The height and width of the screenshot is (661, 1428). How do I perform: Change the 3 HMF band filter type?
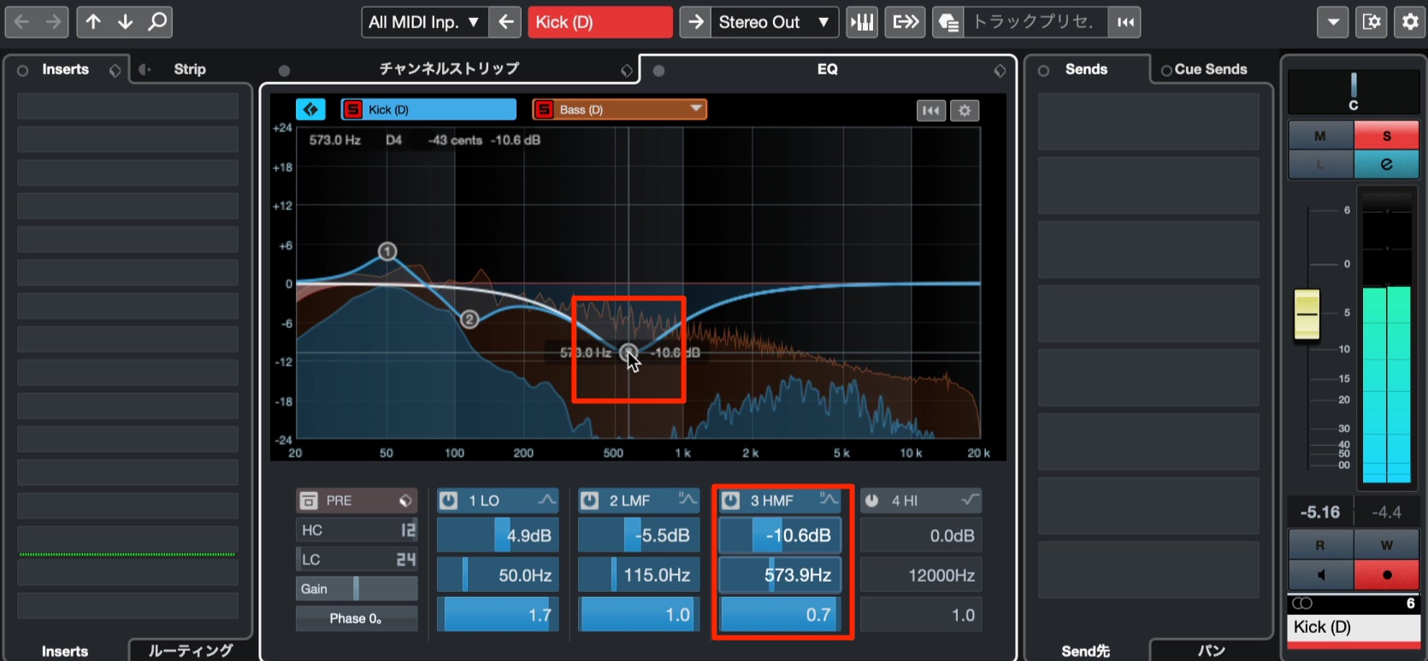pyautogui.click(x=829, y=500)
